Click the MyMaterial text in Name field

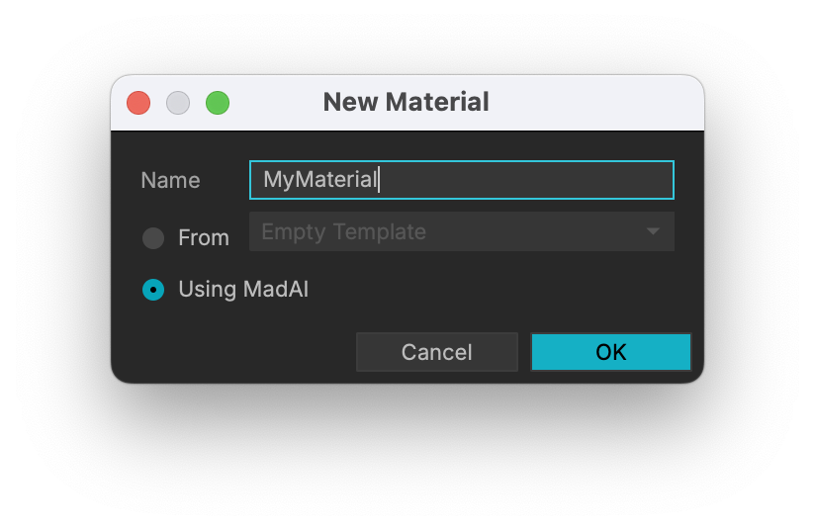click(320, 180)
